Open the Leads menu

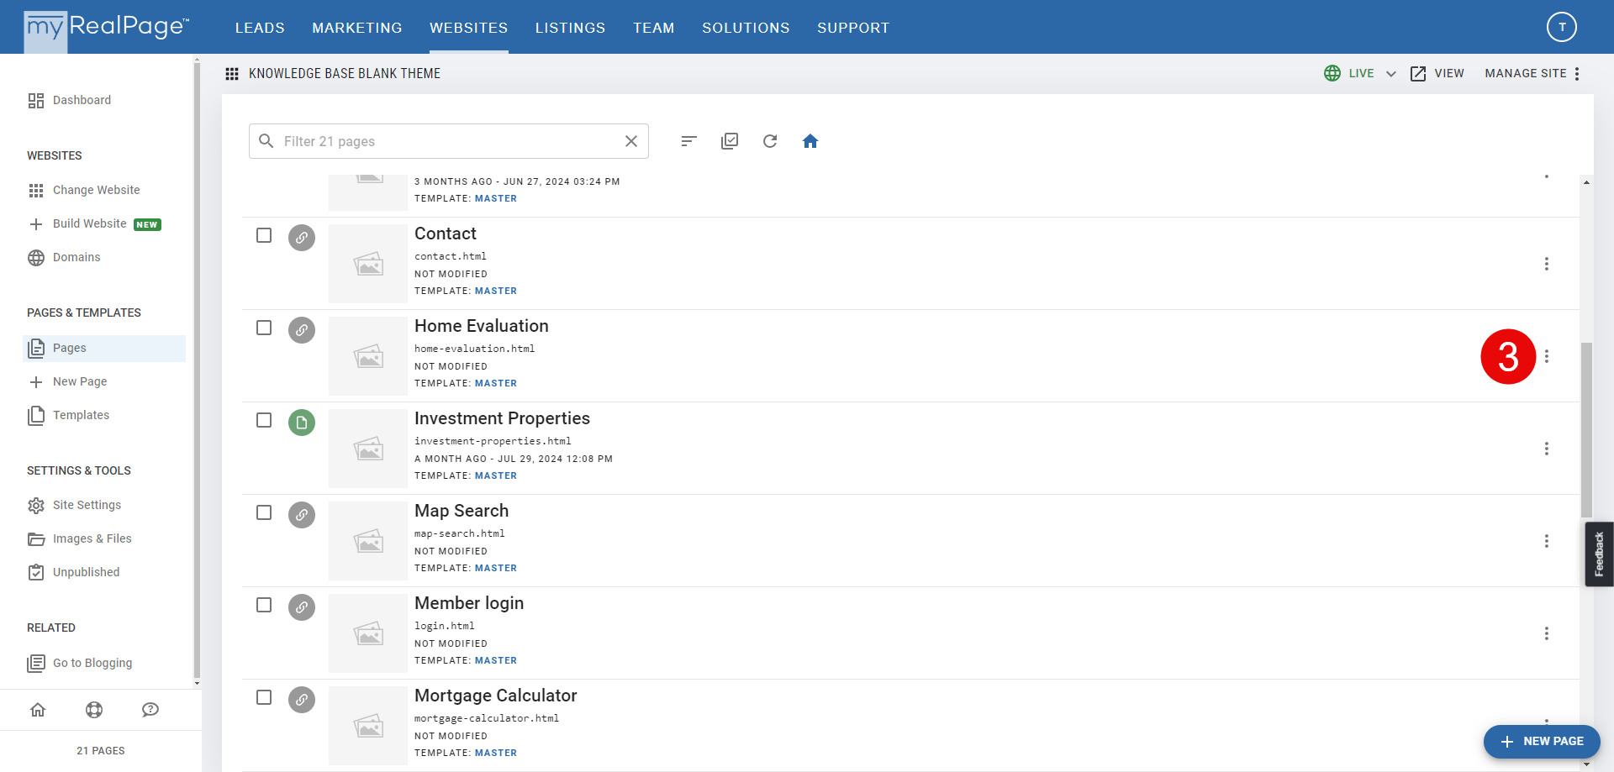point(260,28)
